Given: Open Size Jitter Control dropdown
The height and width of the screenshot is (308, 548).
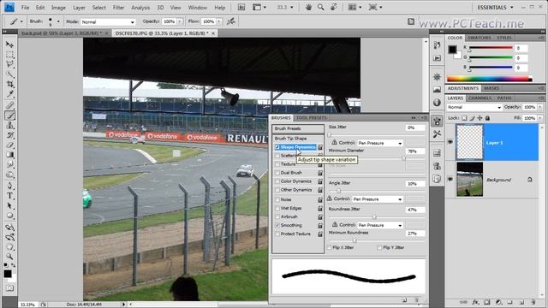Looking at the screenshot, I should (380, 143).
